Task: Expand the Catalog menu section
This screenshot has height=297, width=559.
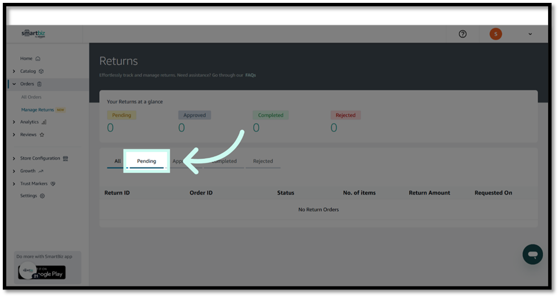Action: point(14,71)
